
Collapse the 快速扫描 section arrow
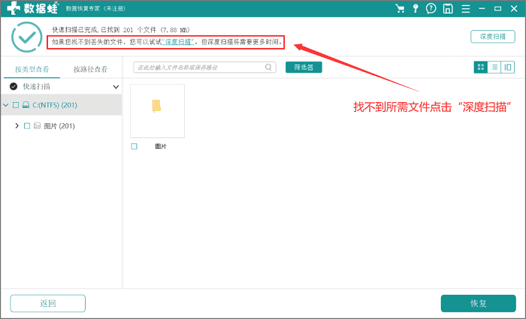coord(116,87)
